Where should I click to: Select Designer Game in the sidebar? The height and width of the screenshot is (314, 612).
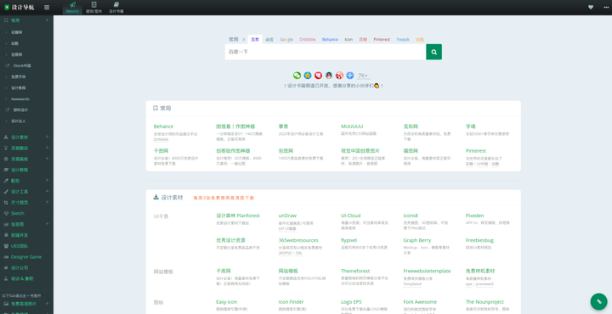(x=26, y=257)
